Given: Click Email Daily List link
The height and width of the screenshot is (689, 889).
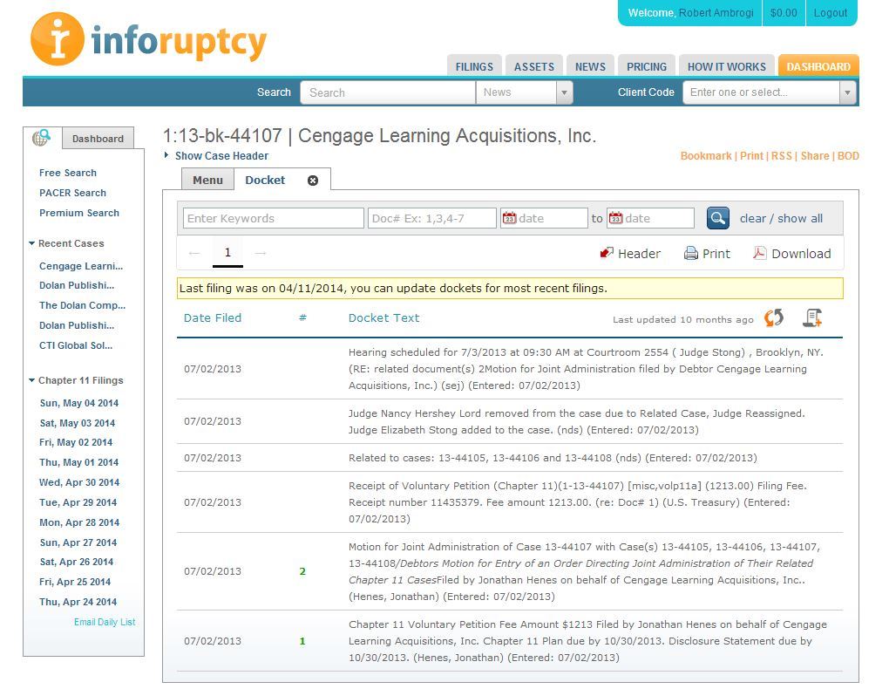Looking at the screenshot, I should point(105,622).
